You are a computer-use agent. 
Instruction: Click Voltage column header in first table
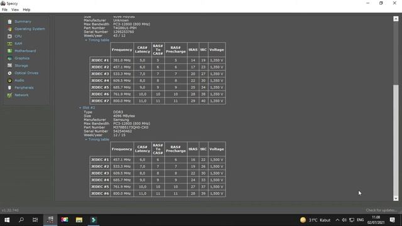[217, 50]
